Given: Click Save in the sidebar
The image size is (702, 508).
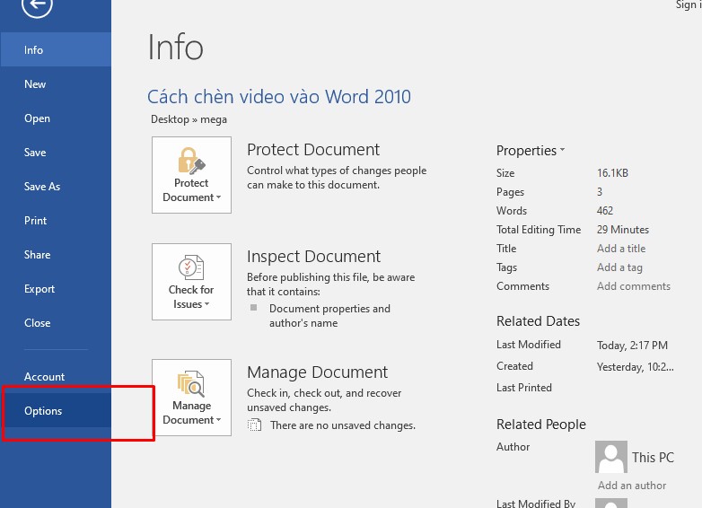Looking at the screenshot, I should pyautogui.click(x=56, y=153).
